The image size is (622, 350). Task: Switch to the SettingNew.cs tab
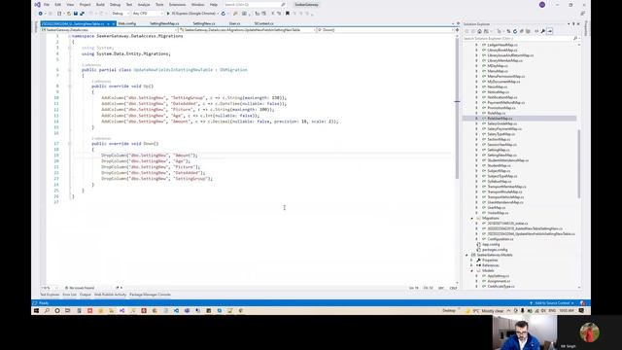coord(204,23)
